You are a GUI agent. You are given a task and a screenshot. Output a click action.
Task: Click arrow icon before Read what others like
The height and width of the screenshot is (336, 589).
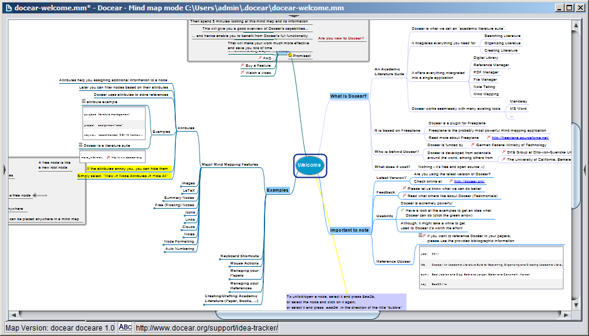coord(404,195)
